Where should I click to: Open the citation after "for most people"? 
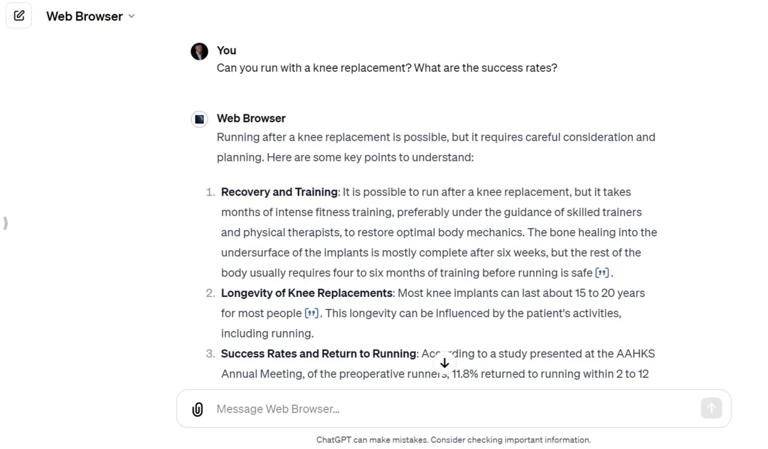click(311, 313)
